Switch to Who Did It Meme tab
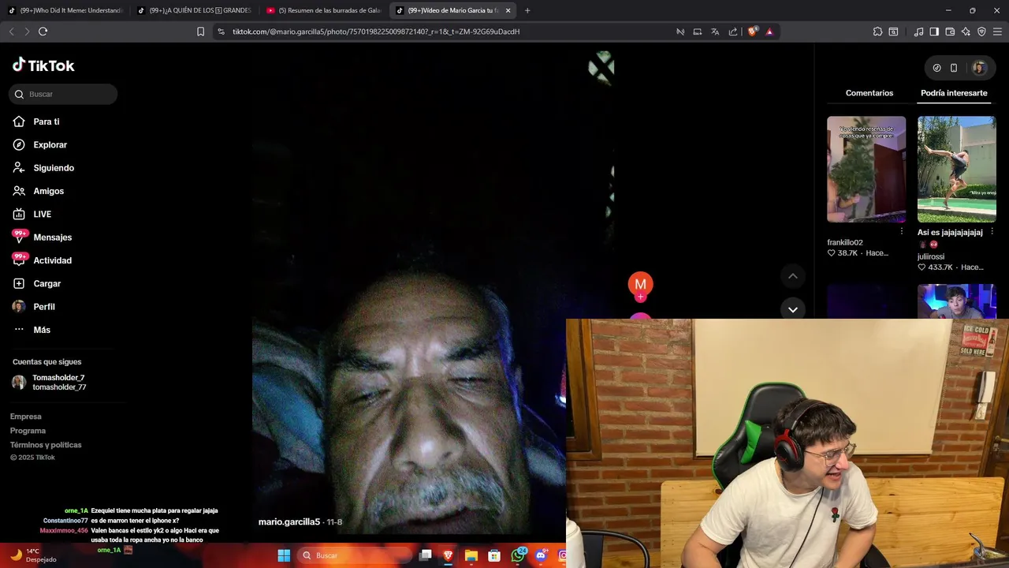 point(65,10)
